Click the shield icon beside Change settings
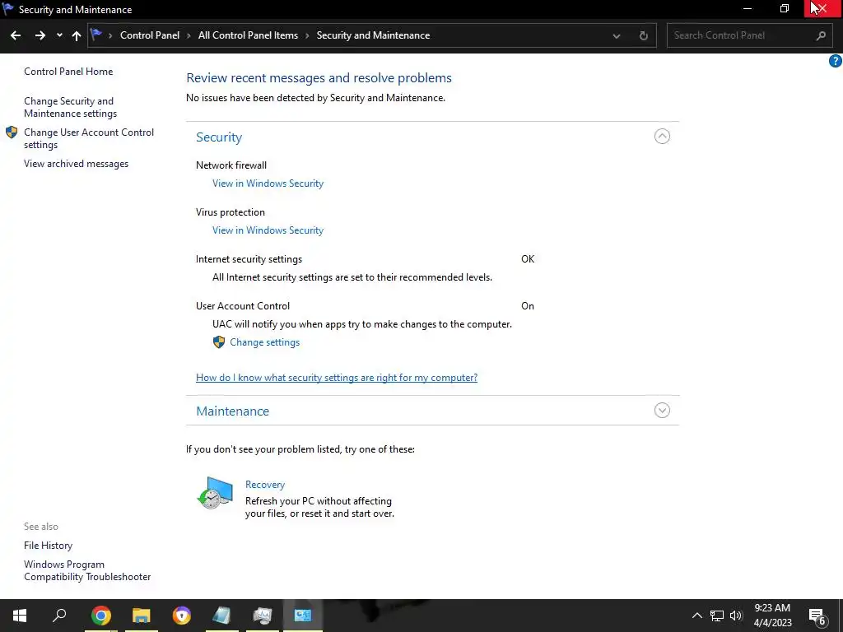843x632 pixels. (219, 342)
